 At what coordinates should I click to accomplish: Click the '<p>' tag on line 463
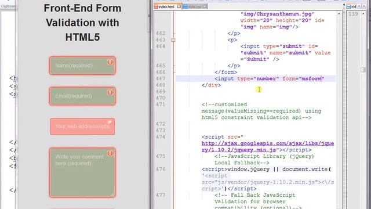tap(232, 40)
